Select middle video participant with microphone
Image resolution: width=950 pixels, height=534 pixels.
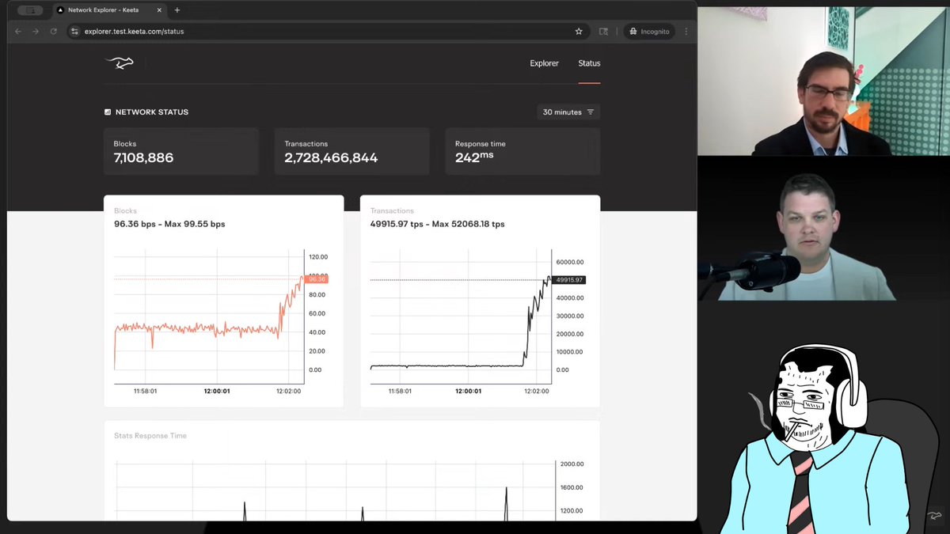[823, 229]
